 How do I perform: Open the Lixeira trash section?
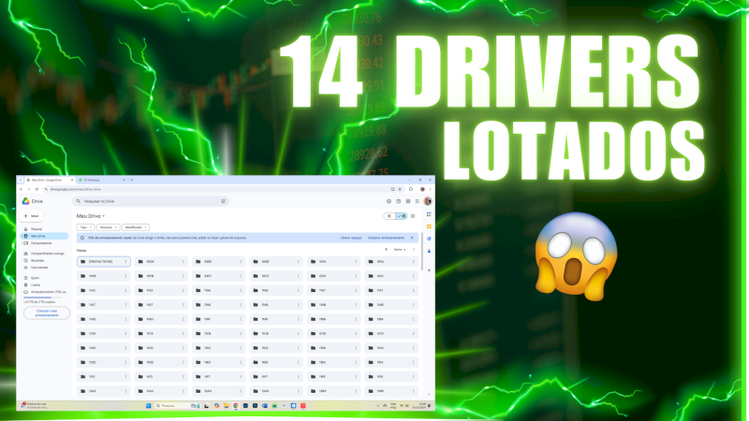(33, 285)
